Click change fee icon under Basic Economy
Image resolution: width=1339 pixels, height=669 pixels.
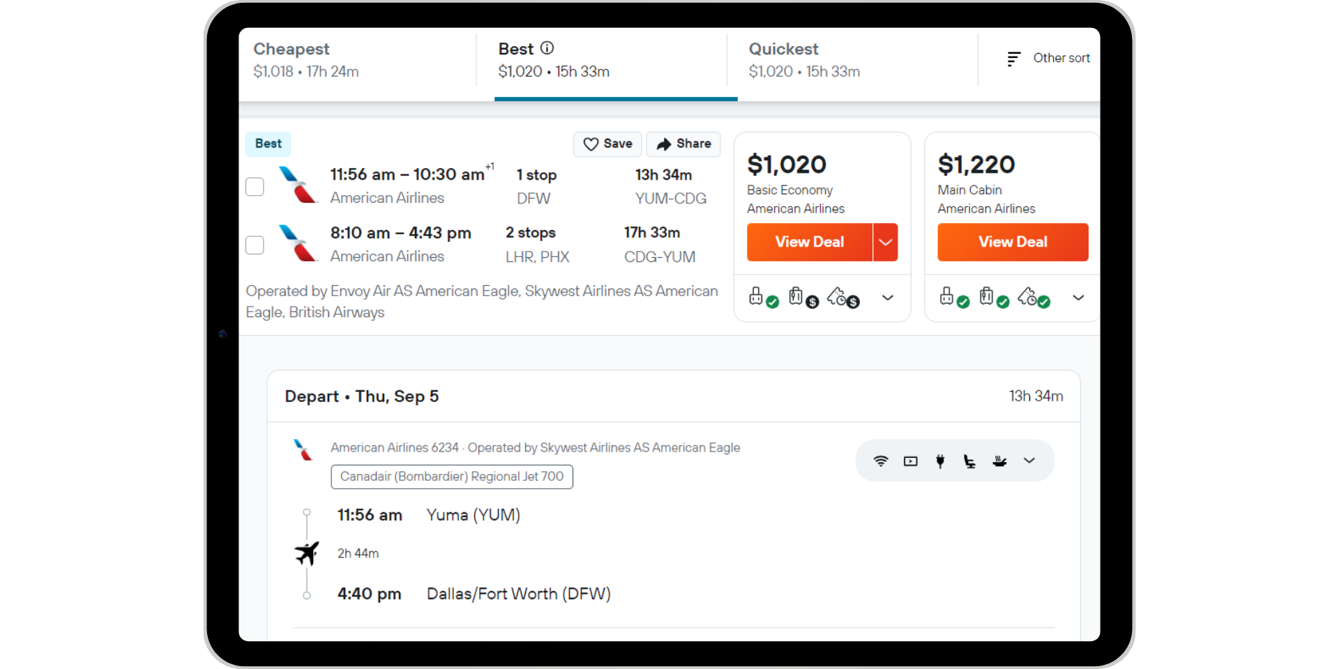click(x=843, y=298)
